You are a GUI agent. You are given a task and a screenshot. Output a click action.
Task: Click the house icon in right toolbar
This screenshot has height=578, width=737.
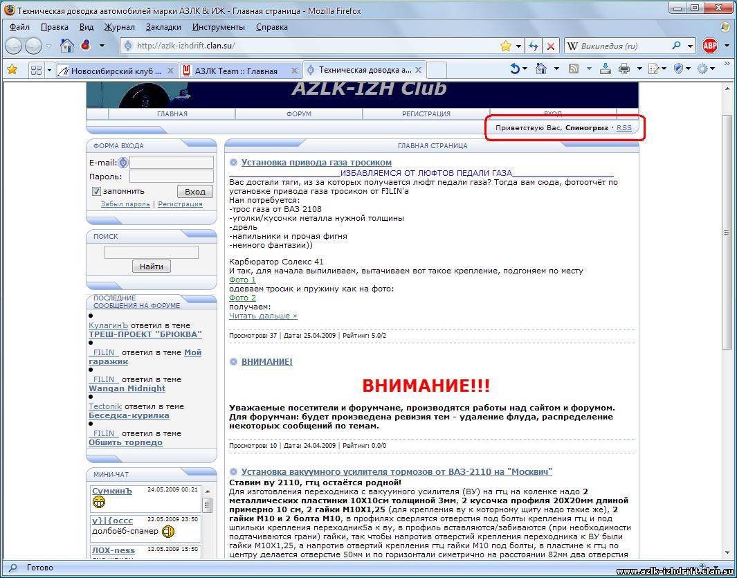pos(541,69)
